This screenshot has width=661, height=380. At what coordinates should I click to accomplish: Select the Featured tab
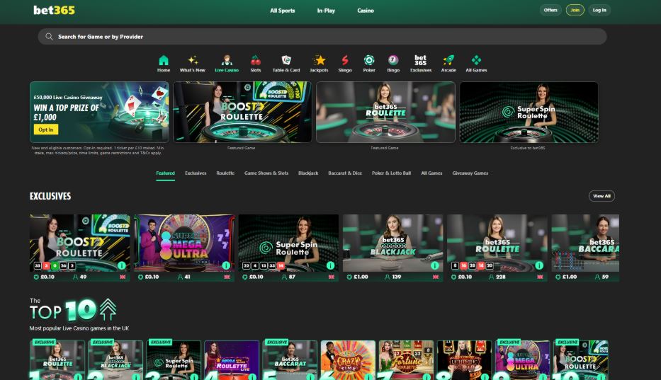pyautogui.click(x=165, y=173)
